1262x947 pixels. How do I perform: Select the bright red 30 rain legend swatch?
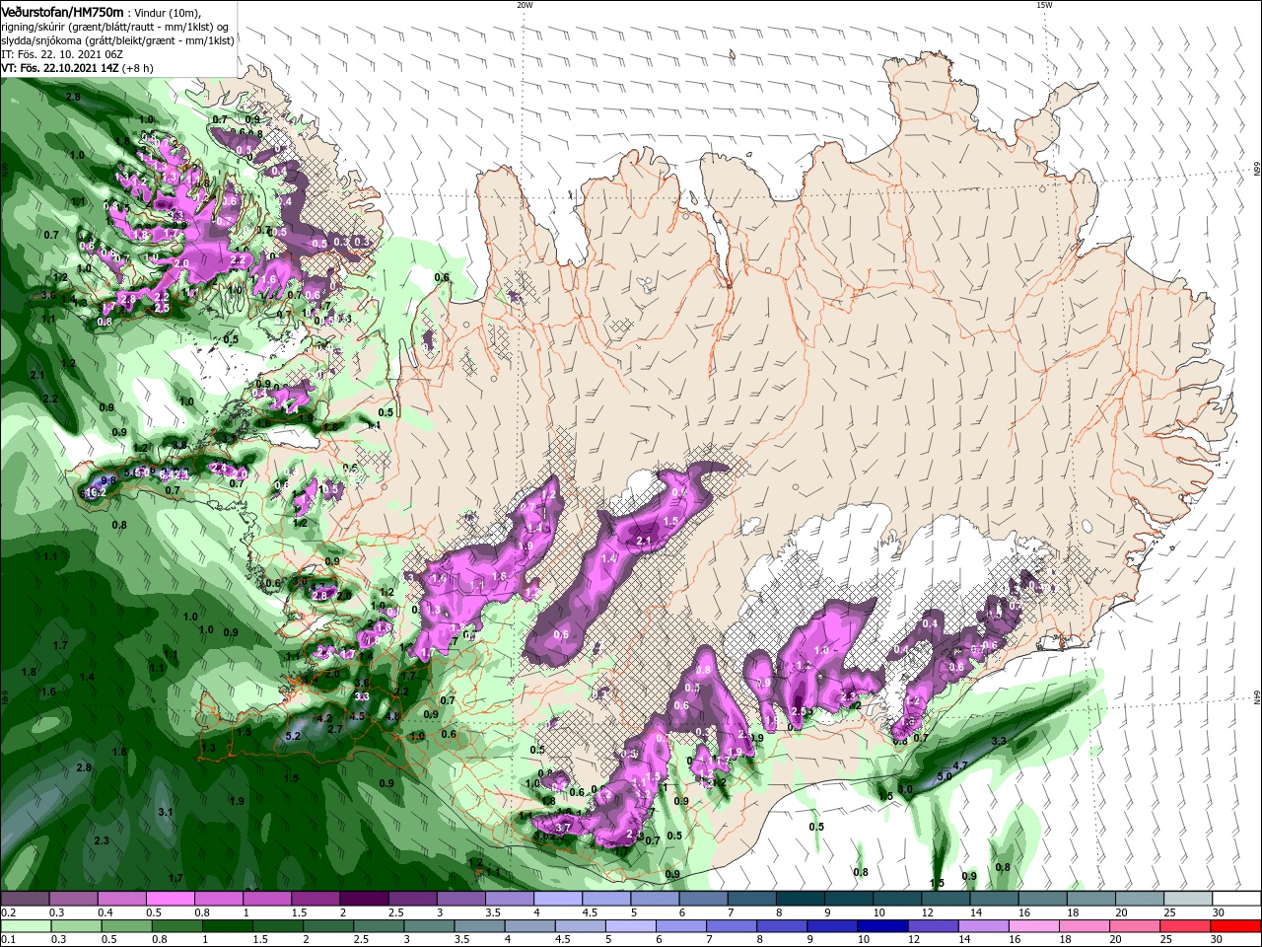tap(1236, 926)
